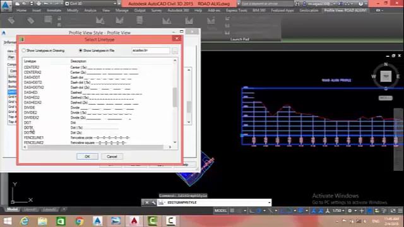
Task: Click the W compass letter on ViewCube
Action: click(x=374, y=76)
